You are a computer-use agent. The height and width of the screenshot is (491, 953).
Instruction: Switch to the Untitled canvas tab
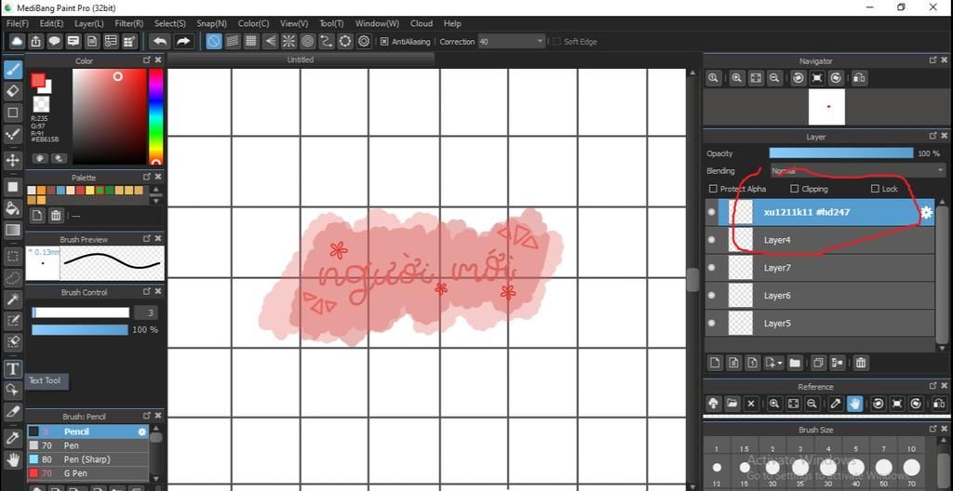coord(301,60)
